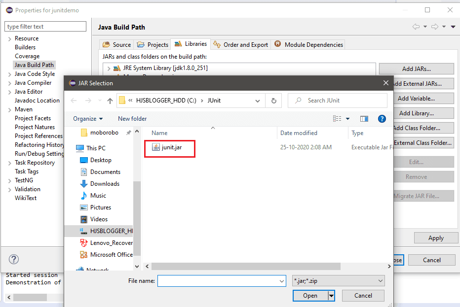Expand the Open button dropdown arrow
The image size is (460, 307).
(x=332, y=296)
